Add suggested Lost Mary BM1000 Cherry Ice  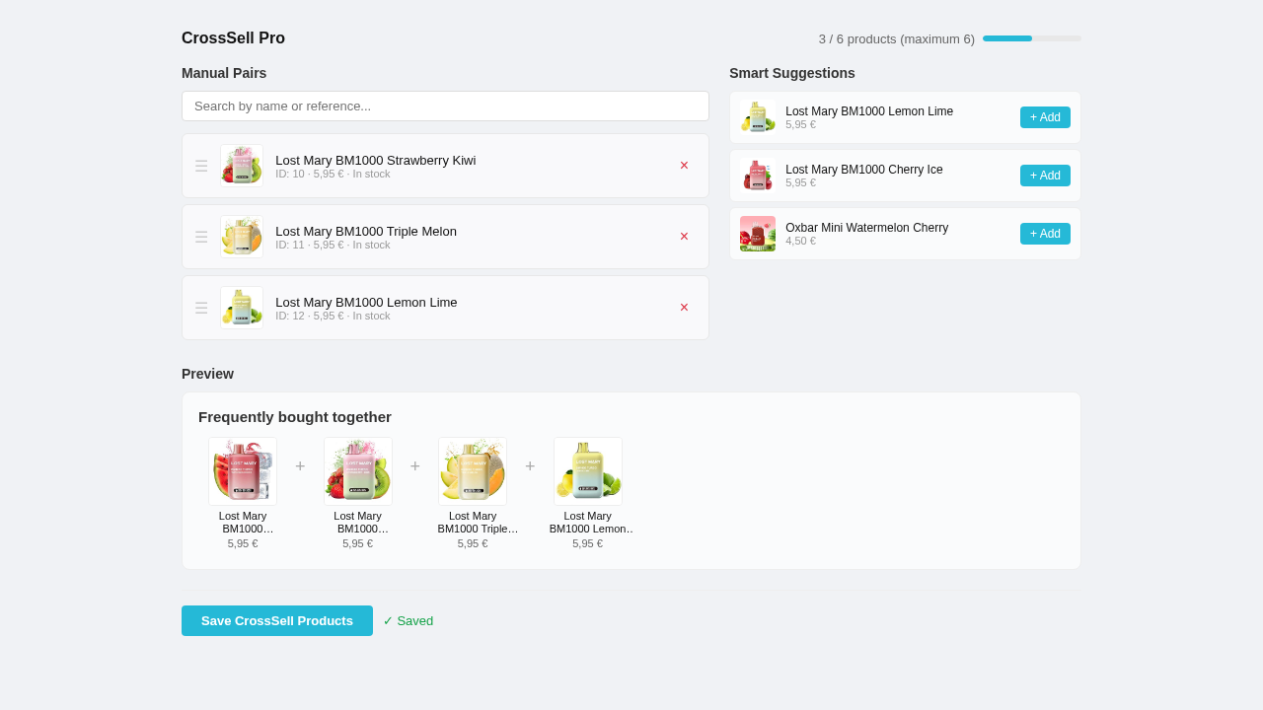(x=1045, y=176)
